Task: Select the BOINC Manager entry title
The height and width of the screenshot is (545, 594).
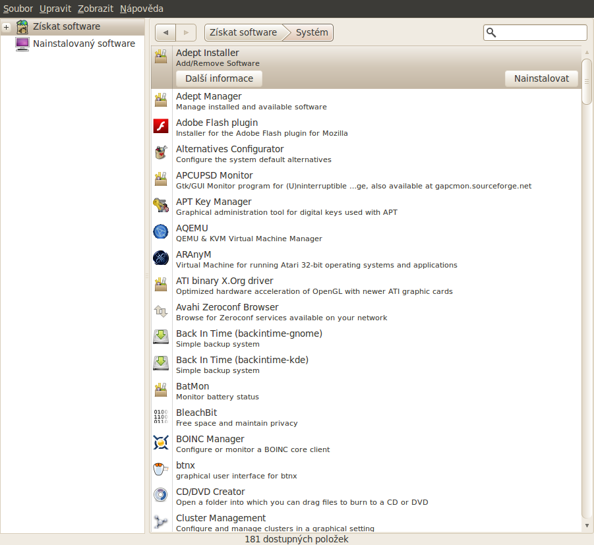Action: click(x=210, y=439)
